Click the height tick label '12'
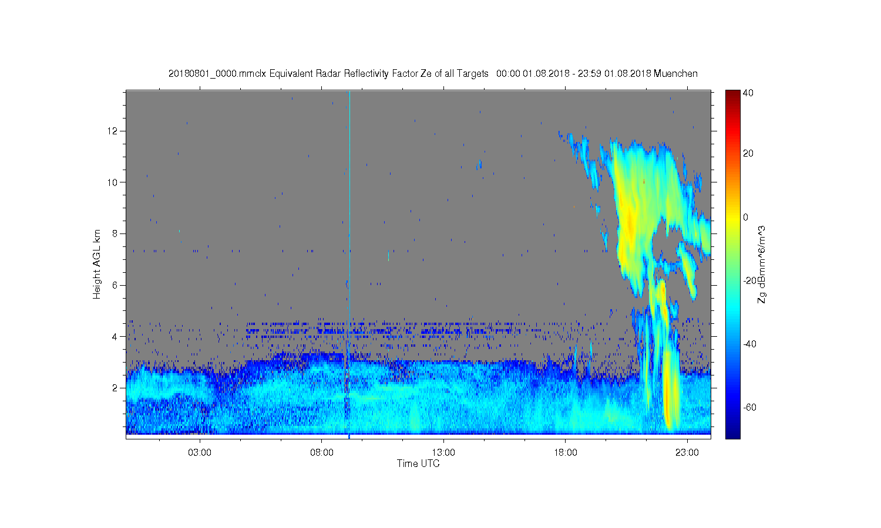Image resolution: width=881 pixels, height=528 pixels. point(113,131)
